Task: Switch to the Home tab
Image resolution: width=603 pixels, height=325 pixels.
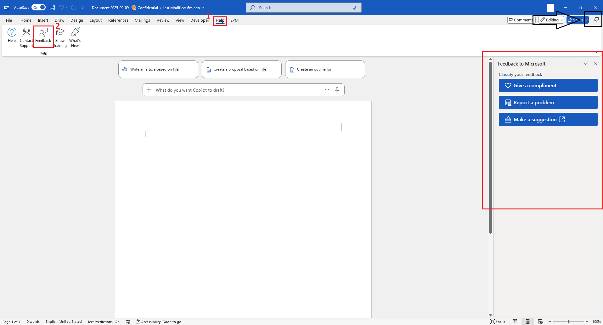Action: pos(26,20)
